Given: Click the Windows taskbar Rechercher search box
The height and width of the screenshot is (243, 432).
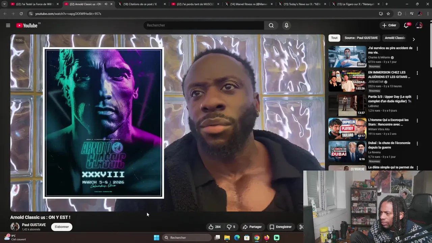Looking at the screenshot, I should 187,238.
